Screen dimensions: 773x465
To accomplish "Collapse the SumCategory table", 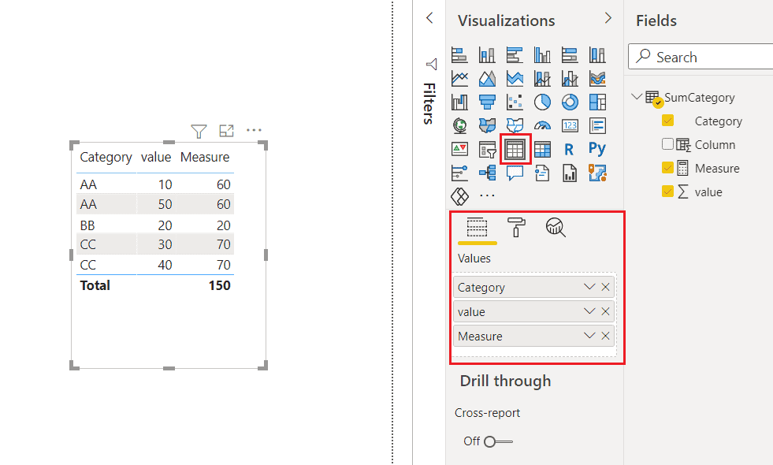I will (x=637, y=96).
